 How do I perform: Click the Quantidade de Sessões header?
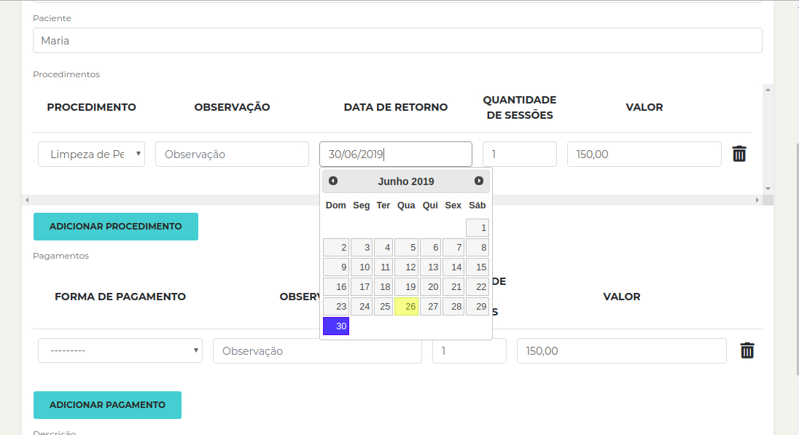[x=520, y=108]
